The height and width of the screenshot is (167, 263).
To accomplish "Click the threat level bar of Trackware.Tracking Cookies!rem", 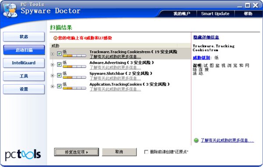I will [x=75, y=56].
